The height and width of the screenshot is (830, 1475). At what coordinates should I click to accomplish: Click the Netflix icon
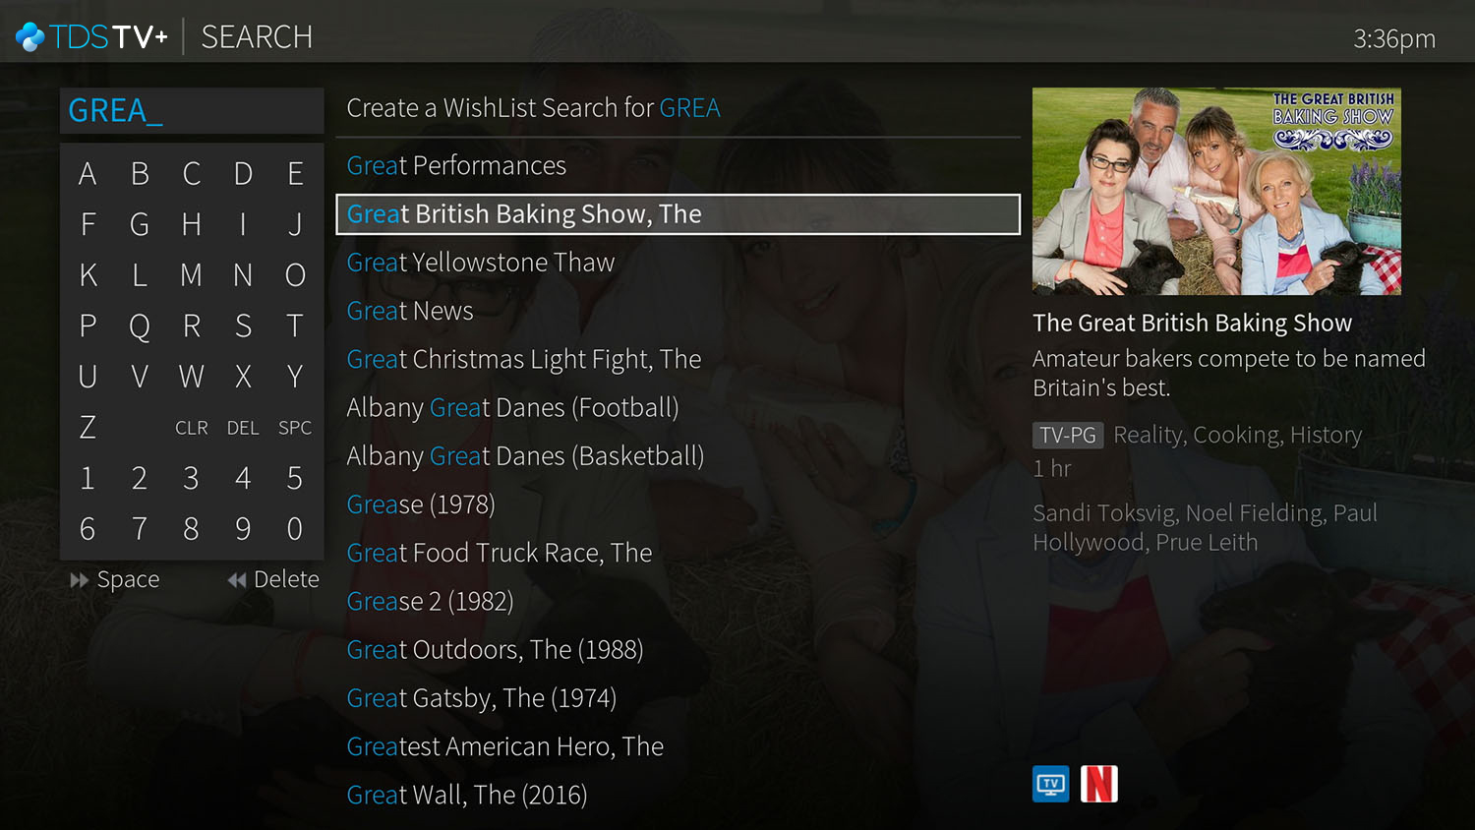(1099, 784)
